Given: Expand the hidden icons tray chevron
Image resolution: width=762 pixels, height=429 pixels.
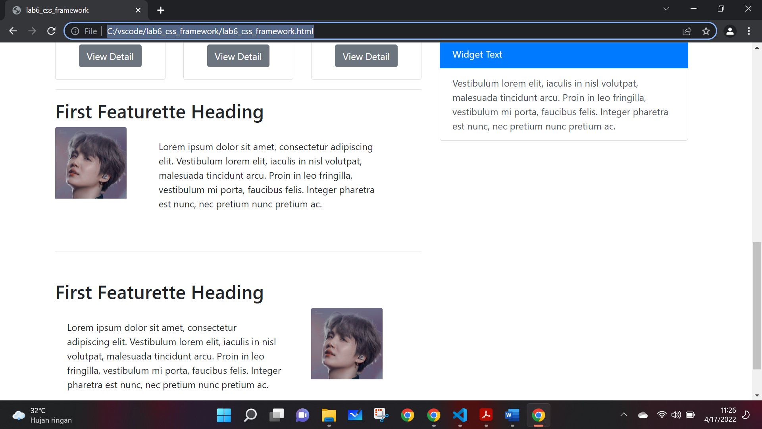Looking at the screenshot, I should [x=624, y=415].
